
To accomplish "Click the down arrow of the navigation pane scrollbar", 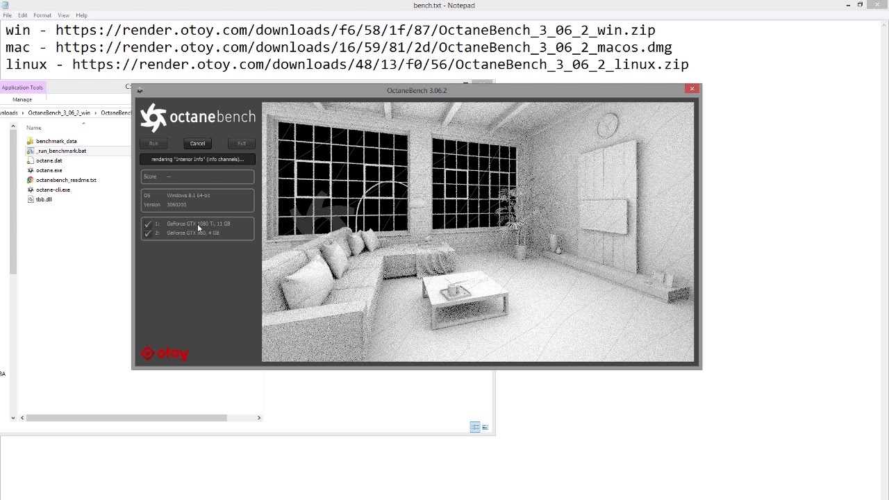I will pyautogui.click(x=13, y=417).
